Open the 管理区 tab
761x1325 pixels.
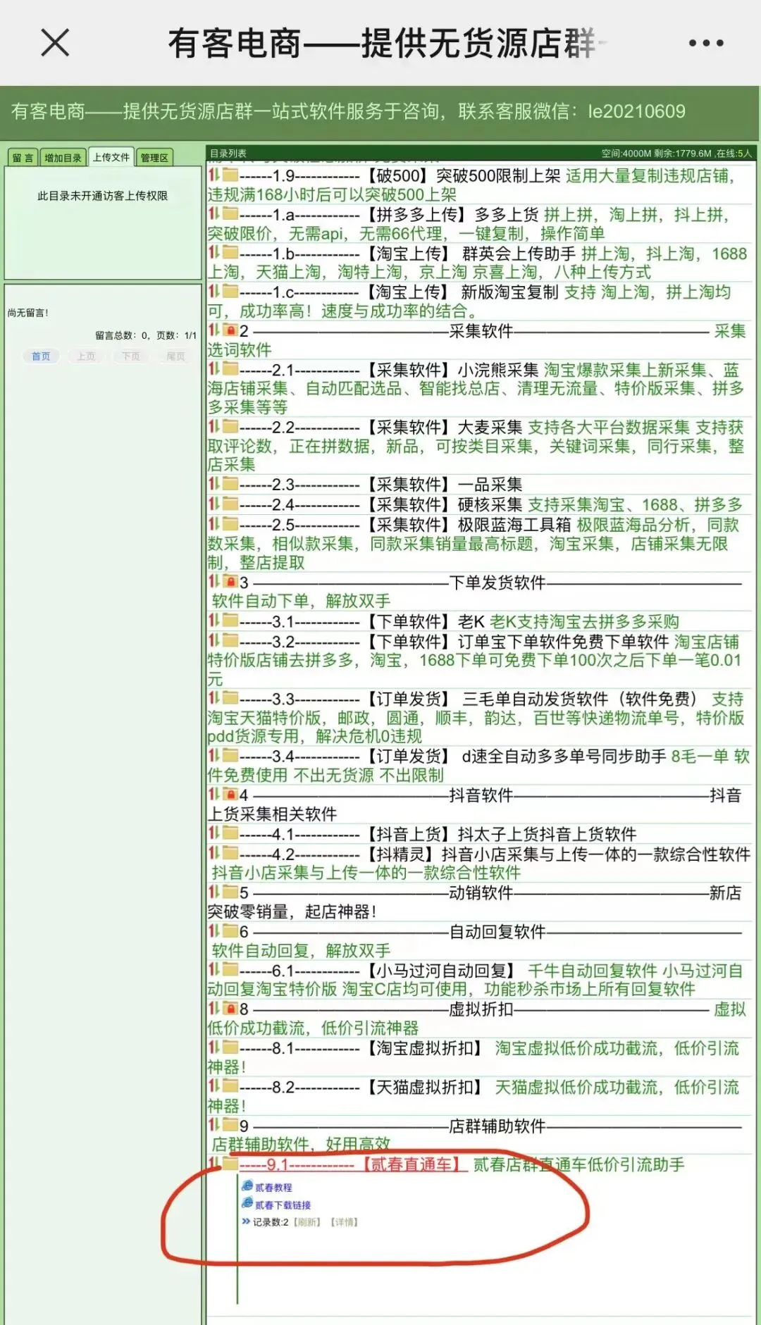[154, 158]
